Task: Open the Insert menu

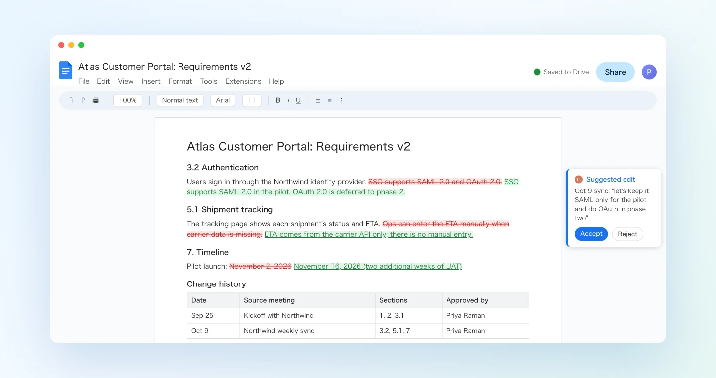Action: (x=151, y=81)
